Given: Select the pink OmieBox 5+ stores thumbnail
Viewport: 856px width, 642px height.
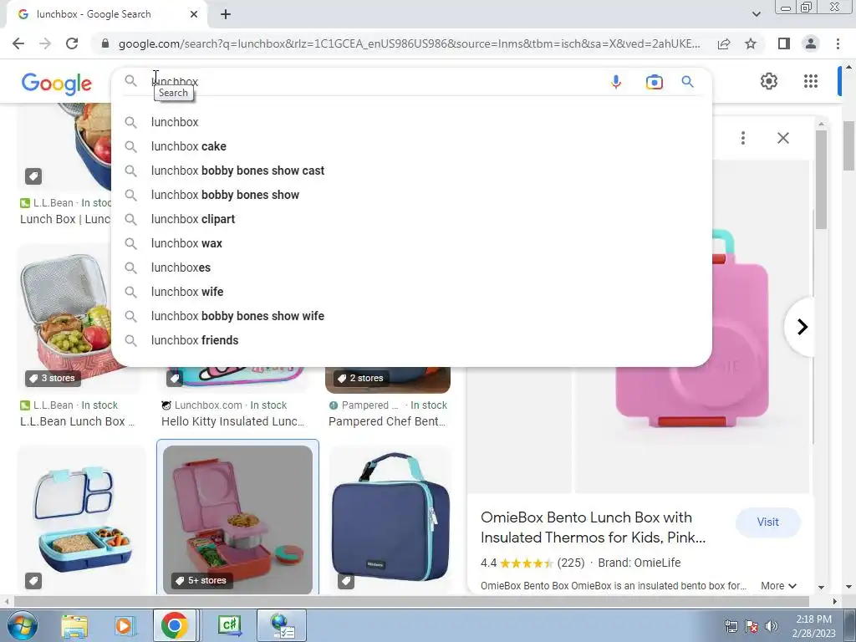Looking at the screenshot, I should click(x=237, y=520).
